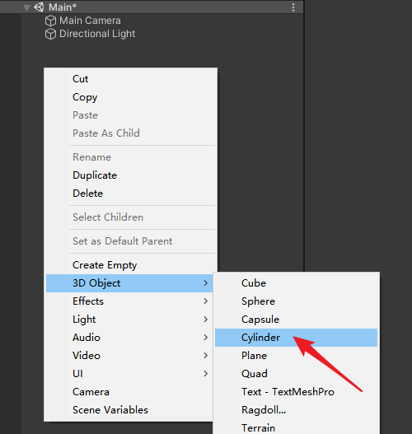Expand the 3D Object submenu arrow

(205, 283)
